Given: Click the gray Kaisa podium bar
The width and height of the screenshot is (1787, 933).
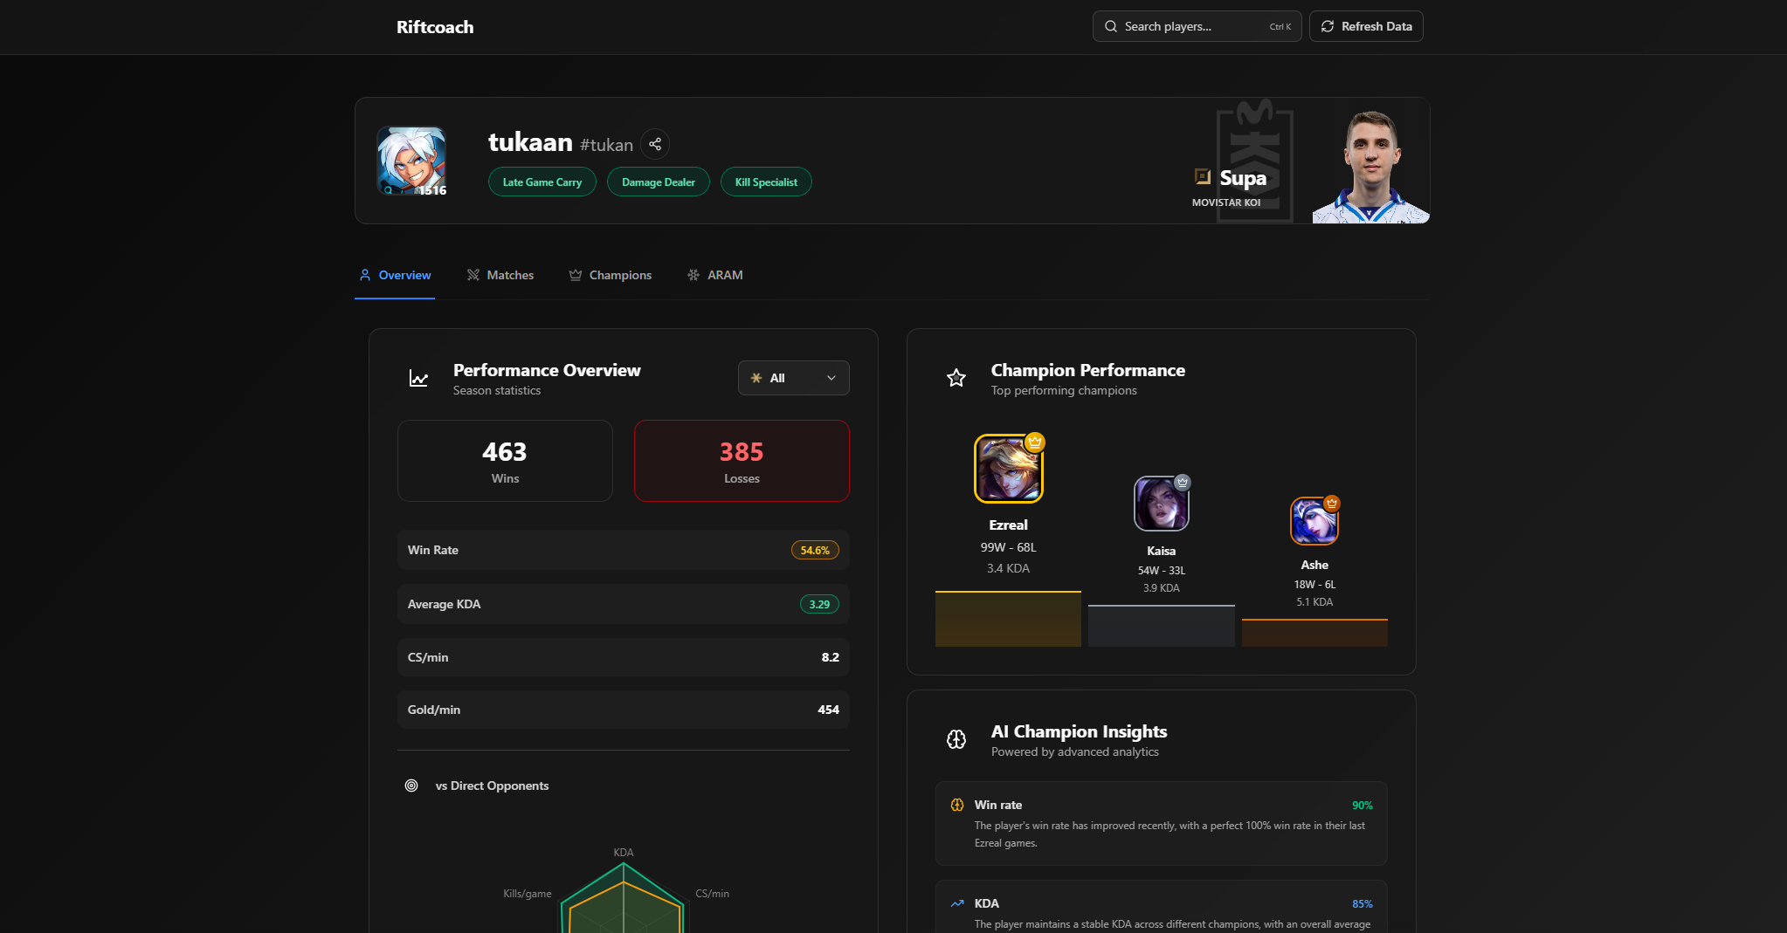Looking at the screenshot, I should pyautogui.click(x=1161, y=626).
